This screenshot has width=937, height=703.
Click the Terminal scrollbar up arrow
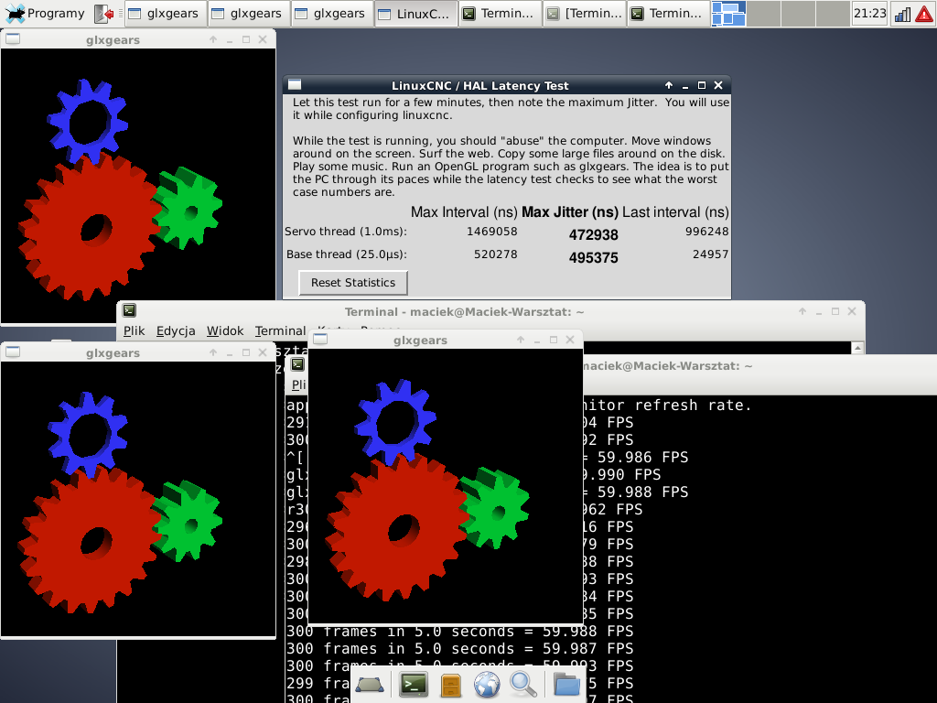[857, 347]
